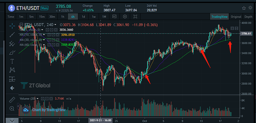This screenshot has height=123, width=256.
Task: Select the trend line drawing tool
Action: coord(12,35)
